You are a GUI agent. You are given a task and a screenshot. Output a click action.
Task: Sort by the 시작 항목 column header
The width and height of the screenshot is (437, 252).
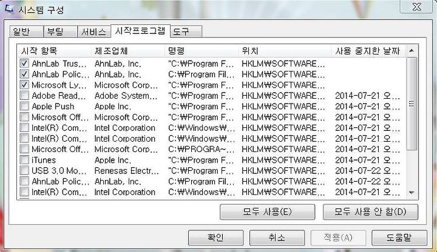[x=55, y=51]
